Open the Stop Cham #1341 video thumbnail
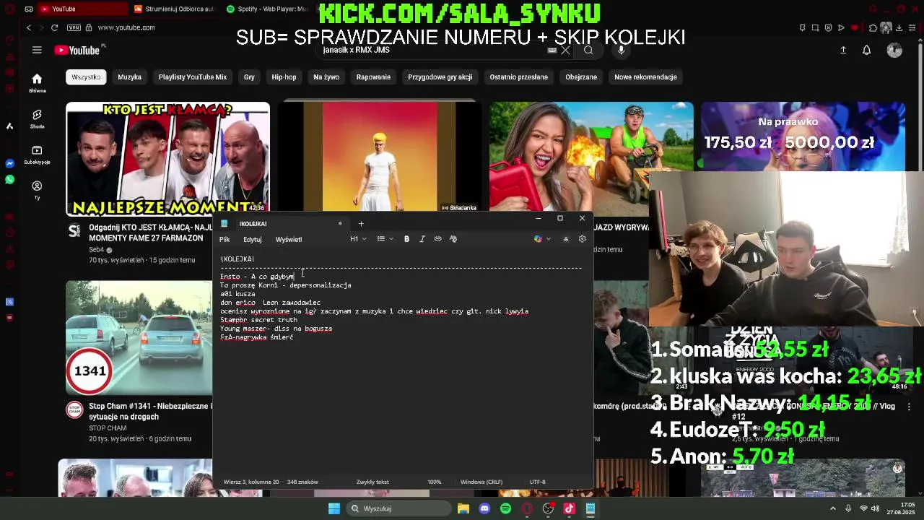The image size is (924, 520). [x=139, y=338]
